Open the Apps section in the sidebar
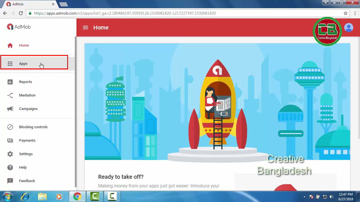 tap(37, 64)
